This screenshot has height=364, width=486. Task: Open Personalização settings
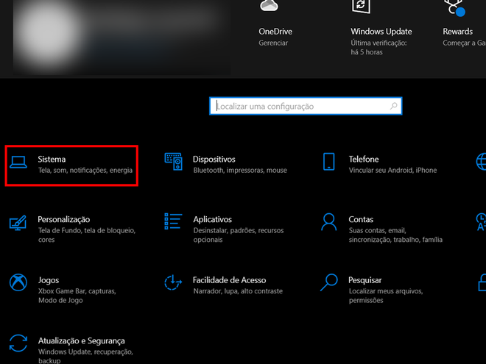pos(72,229)
